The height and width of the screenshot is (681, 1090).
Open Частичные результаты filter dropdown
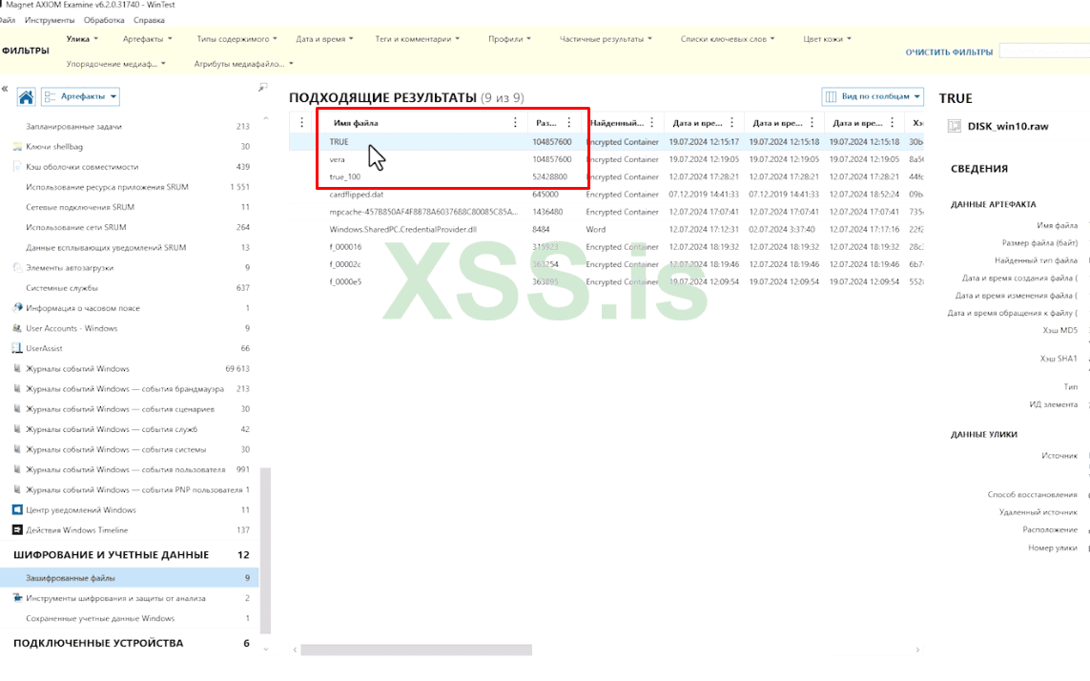[606, 39]
